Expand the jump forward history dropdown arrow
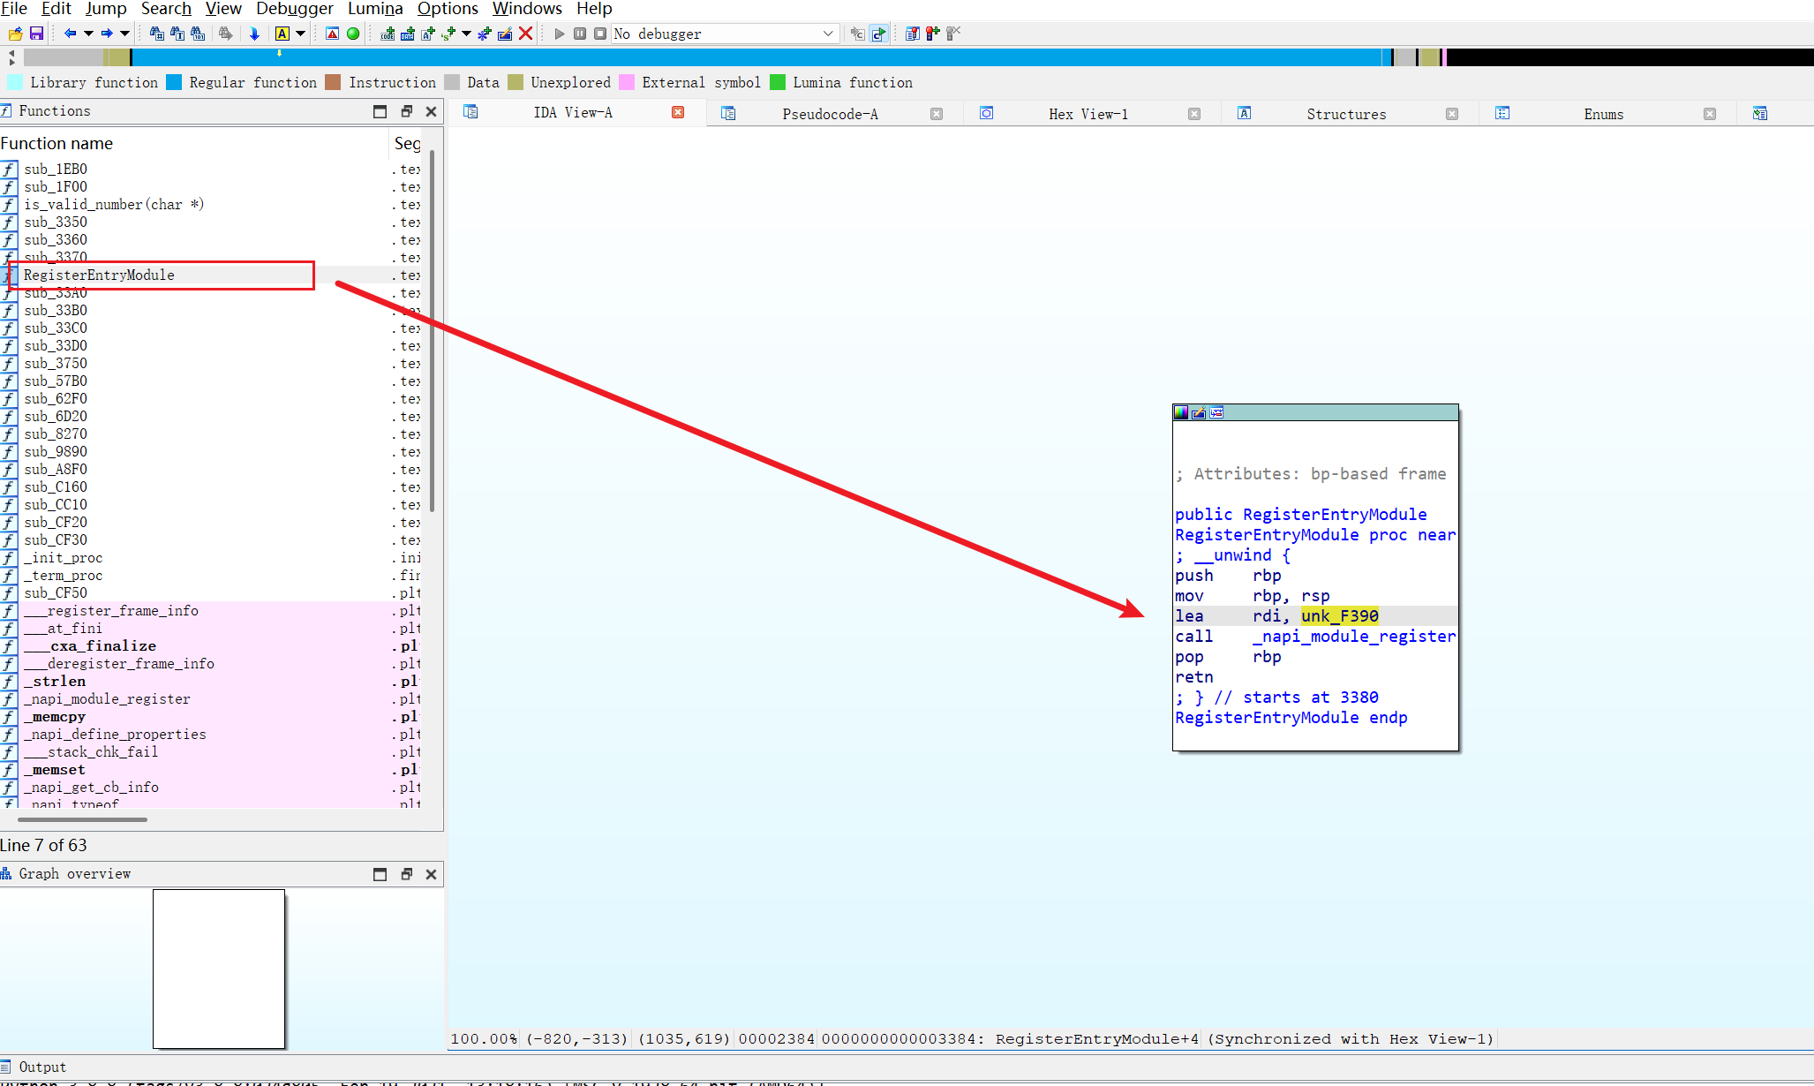 tap(124, 34)
